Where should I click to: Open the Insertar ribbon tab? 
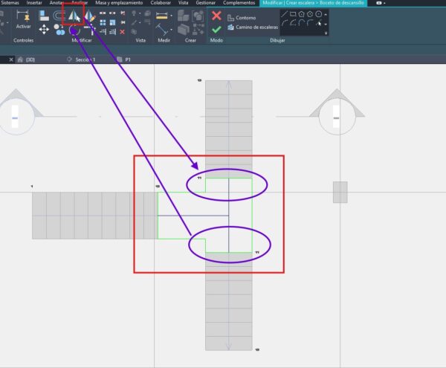34,3
